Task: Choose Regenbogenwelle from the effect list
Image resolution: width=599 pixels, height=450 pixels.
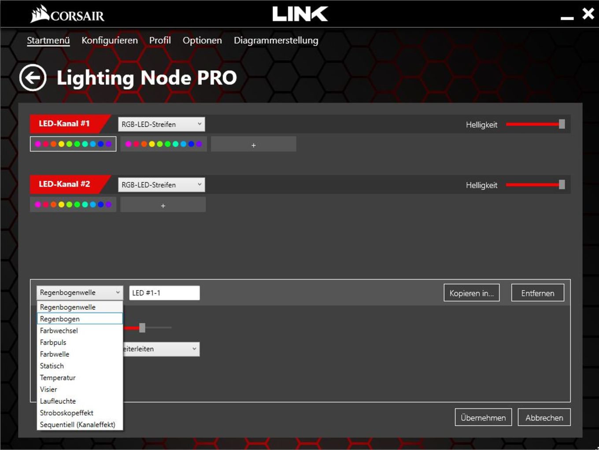Action: [80, 307]
